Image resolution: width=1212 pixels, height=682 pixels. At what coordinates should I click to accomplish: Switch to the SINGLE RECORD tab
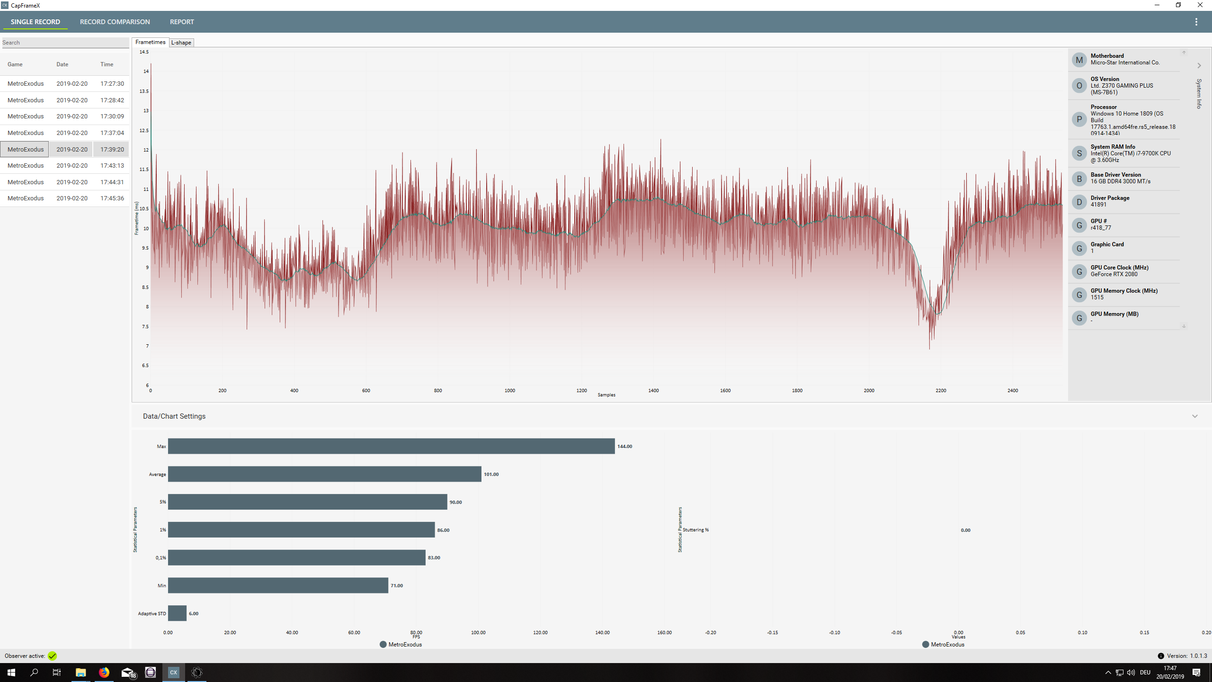coord(36,22)
